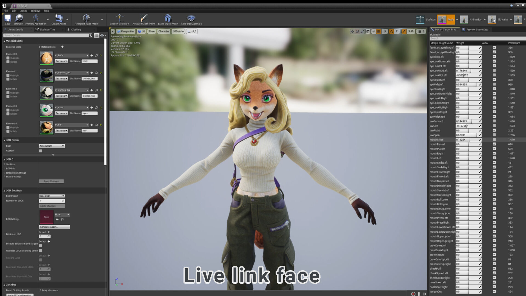Click the LOD 0 Apply Changes button
The image size is (526, 296).
[51, 181]
